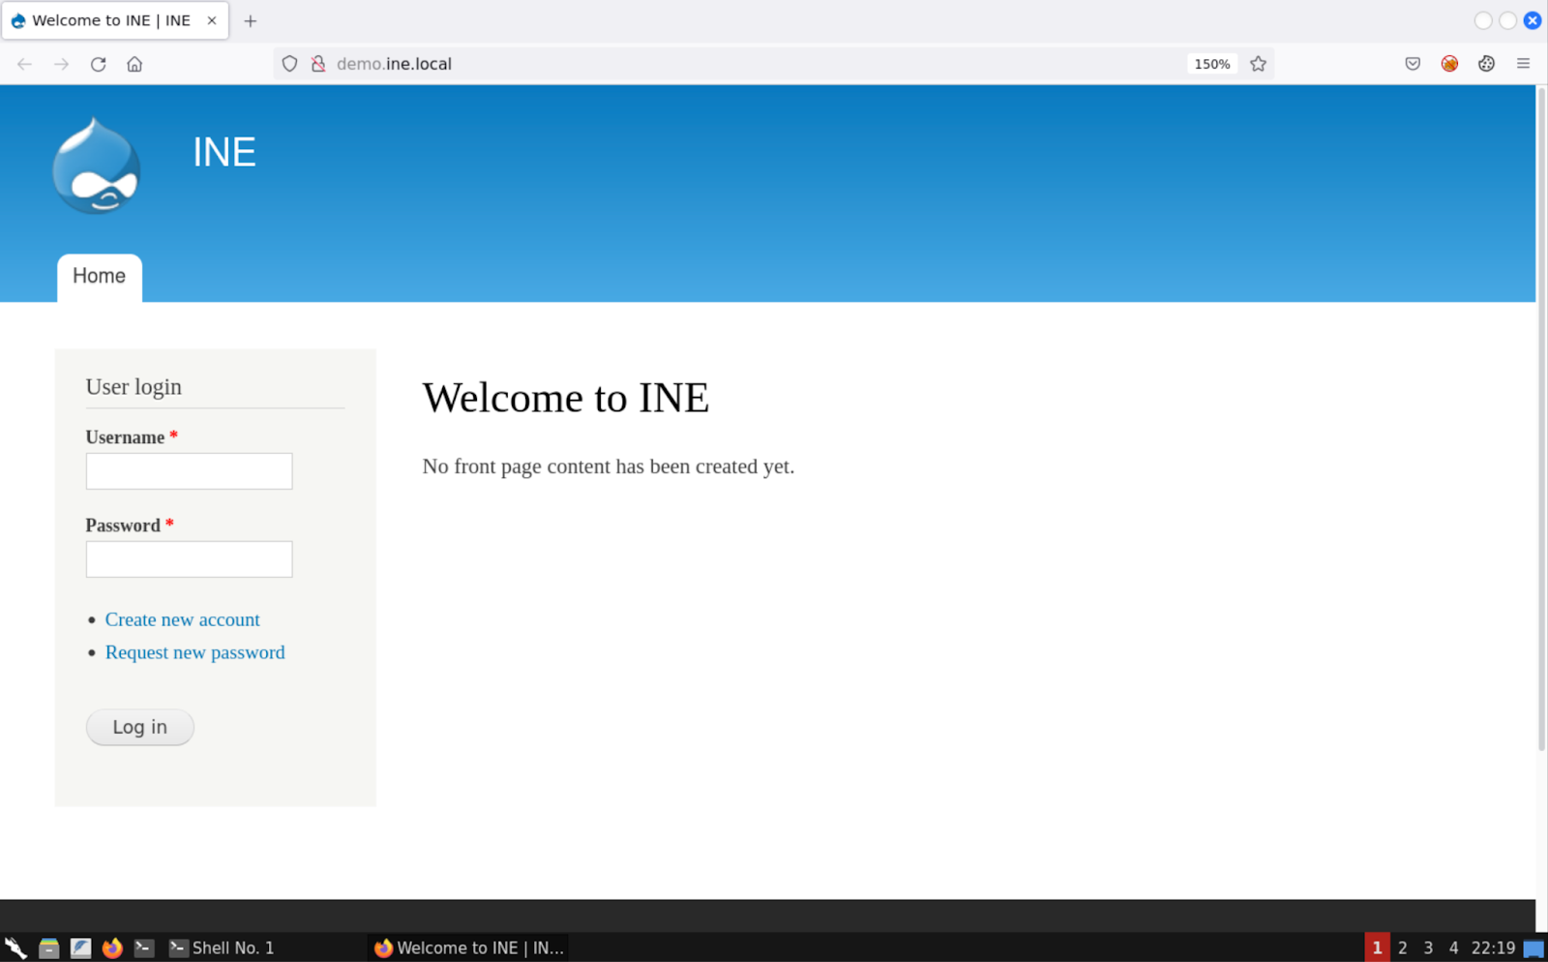Select the Welcome to INE browser tab
Image resolution: width=1548 pixels, height=962 pixels.
coord(115,20)
